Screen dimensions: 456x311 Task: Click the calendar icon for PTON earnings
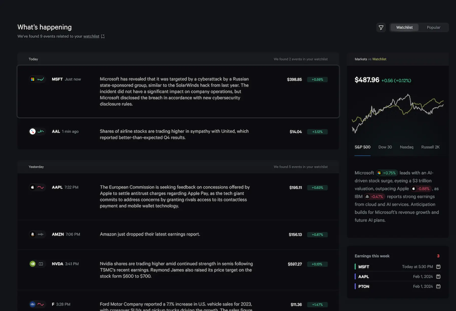438,286
